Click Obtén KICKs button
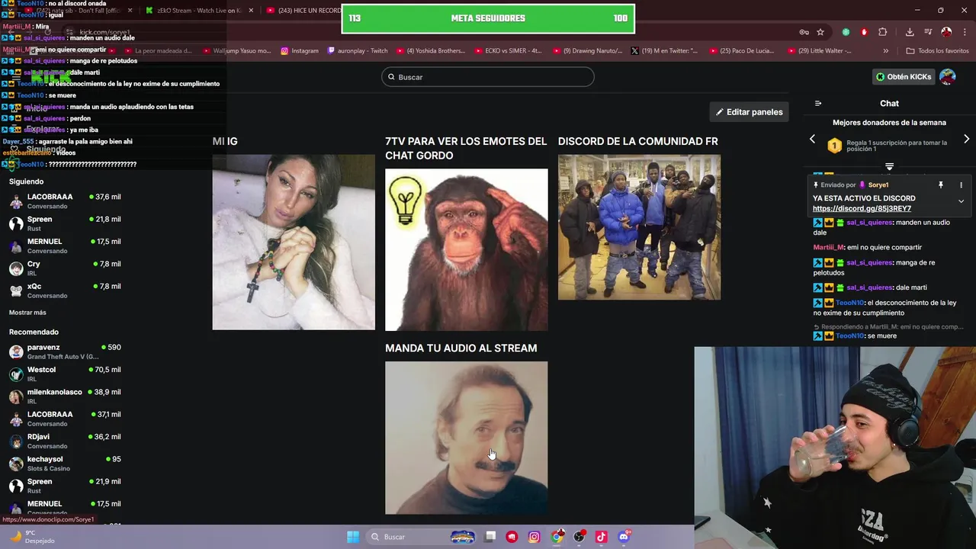 coord(904,77)
